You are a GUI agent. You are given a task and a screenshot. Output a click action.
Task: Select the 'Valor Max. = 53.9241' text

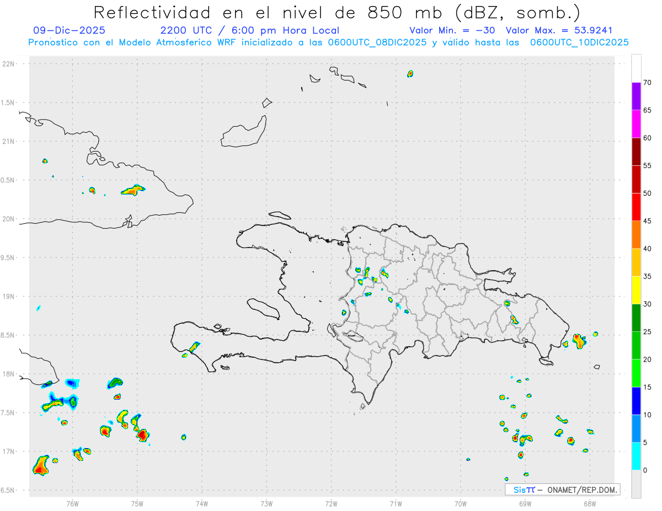click(559, 31)
